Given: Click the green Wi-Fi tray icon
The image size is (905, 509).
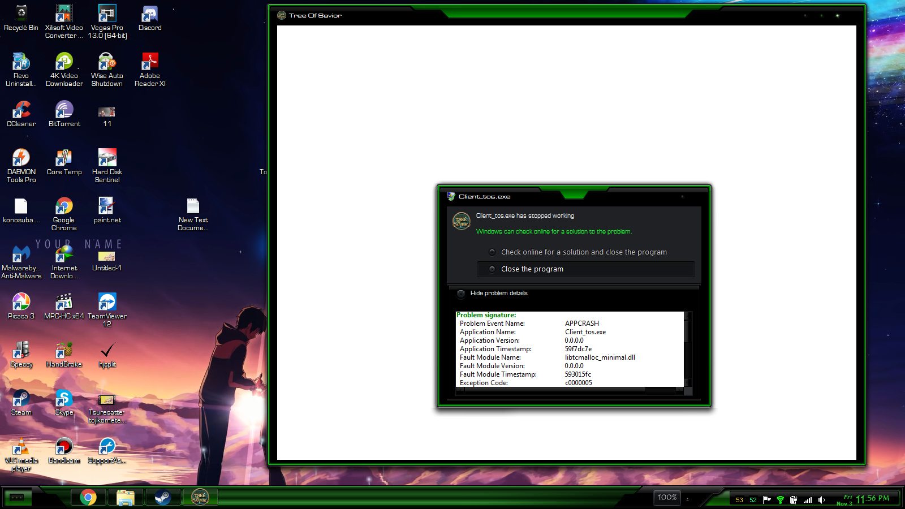Looking at the screenshot, I should (x=781, y=500).
